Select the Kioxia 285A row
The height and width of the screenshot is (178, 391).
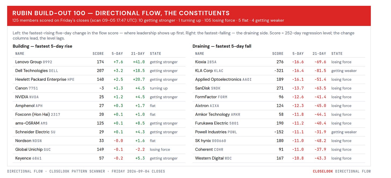(279, 62)
